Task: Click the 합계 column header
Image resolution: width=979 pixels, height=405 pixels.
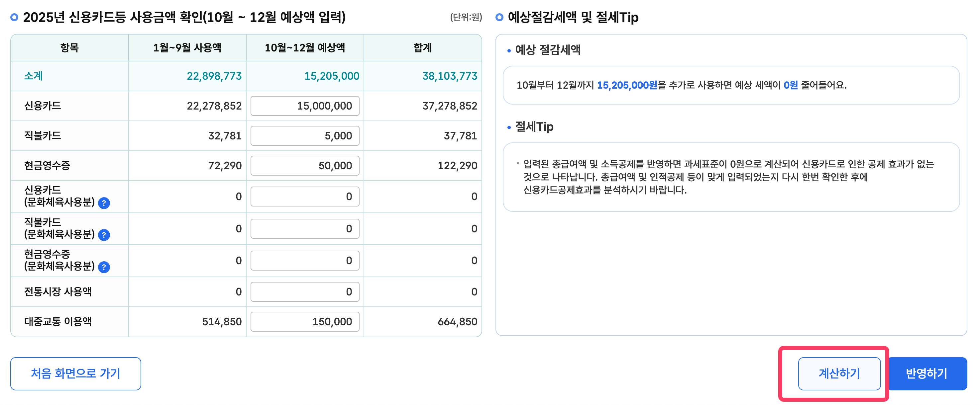Action: click(423, 47)
